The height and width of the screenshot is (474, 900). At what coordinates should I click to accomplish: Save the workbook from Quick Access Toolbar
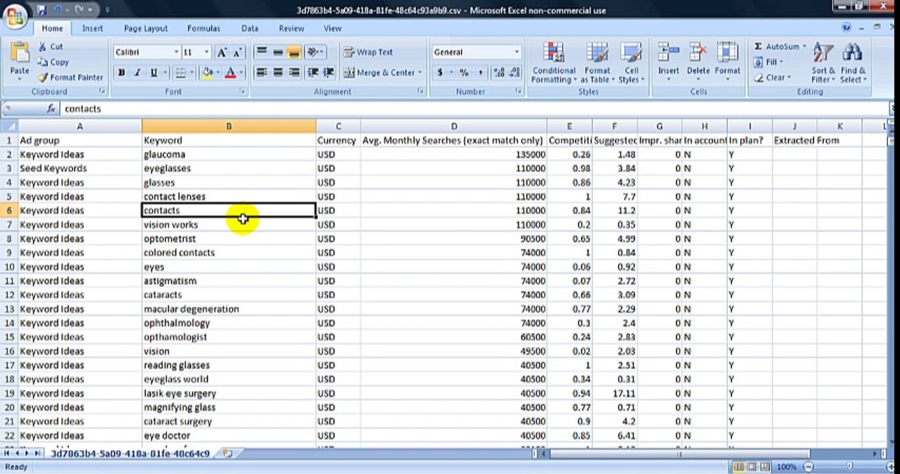[42, 10]
